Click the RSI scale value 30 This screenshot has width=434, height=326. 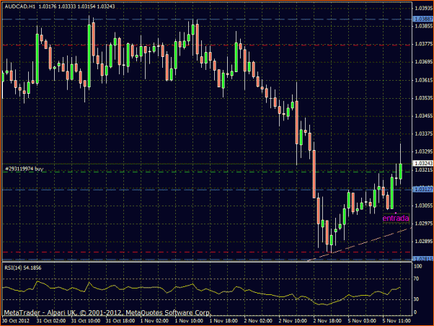point(416,299)
